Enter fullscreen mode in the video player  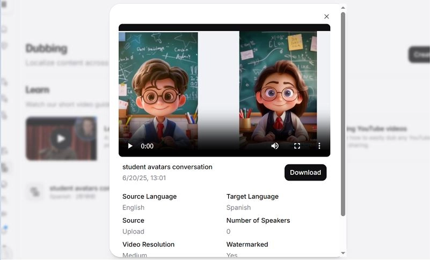(x=297, y=146)
